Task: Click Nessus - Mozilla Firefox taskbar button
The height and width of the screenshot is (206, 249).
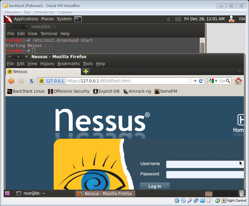Action: [105, 194]
